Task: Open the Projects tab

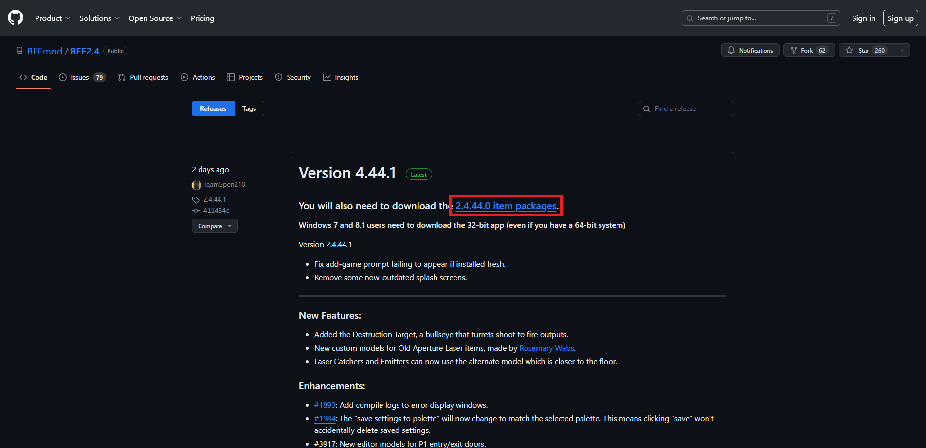Action: [x=245, y=77]
